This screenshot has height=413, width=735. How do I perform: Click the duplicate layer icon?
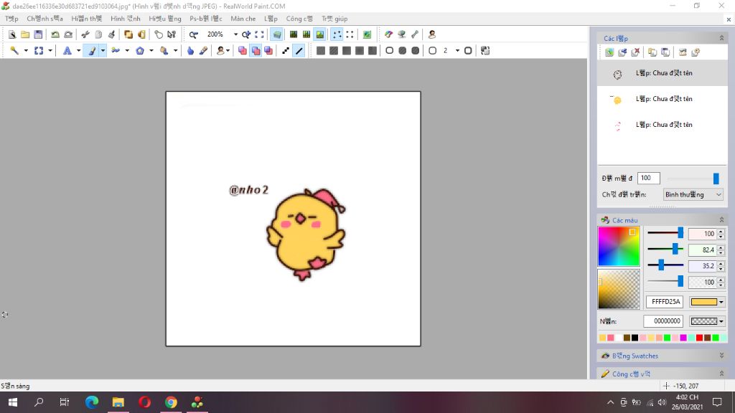[x=652, y=52]
